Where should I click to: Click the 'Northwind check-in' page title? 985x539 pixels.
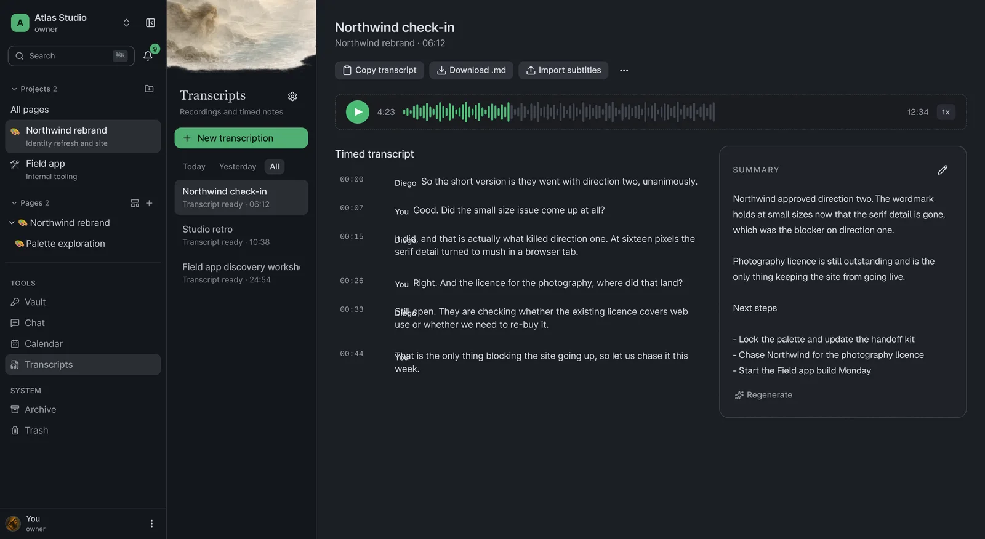coord(395,27)
